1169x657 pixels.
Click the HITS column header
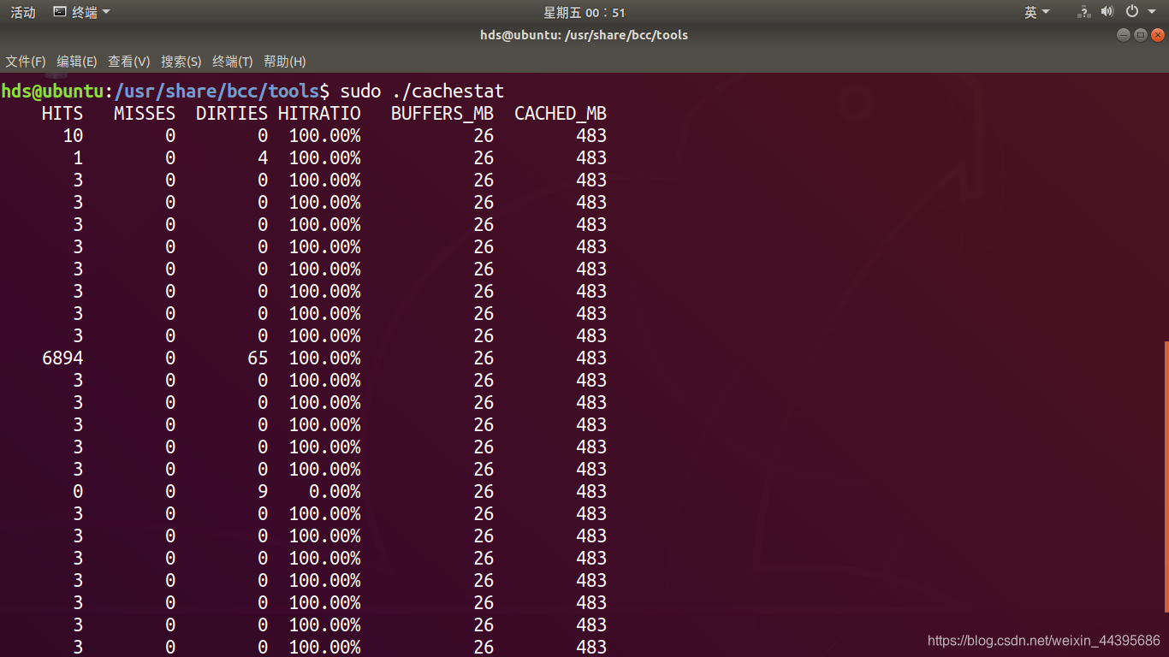coord(62,113)
